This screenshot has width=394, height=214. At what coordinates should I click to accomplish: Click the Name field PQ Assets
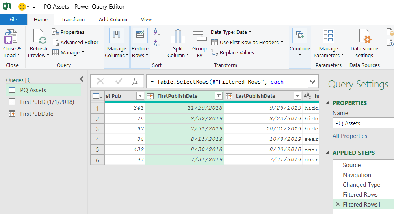coord(363,123)
